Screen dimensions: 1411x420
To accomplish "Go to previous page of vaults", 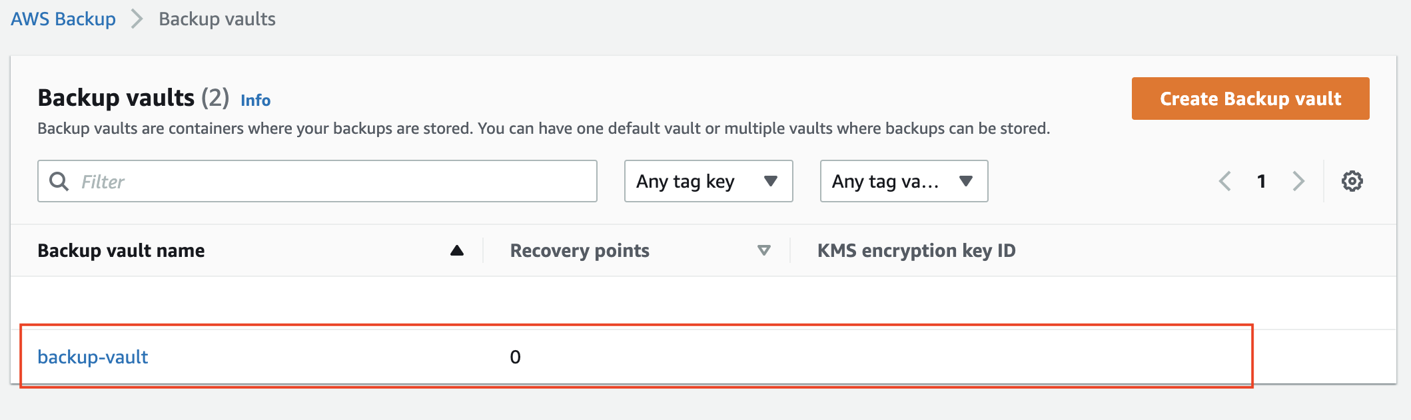I will [x=1224, y=181].
